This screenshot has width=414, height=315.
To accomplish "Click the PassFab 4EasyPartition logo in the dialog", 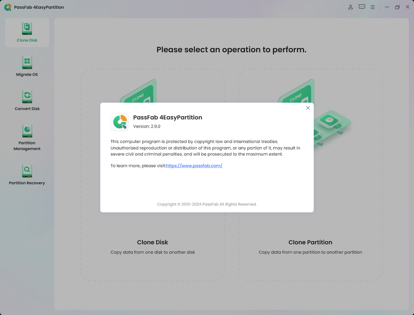I will click(x=120, y=122).
